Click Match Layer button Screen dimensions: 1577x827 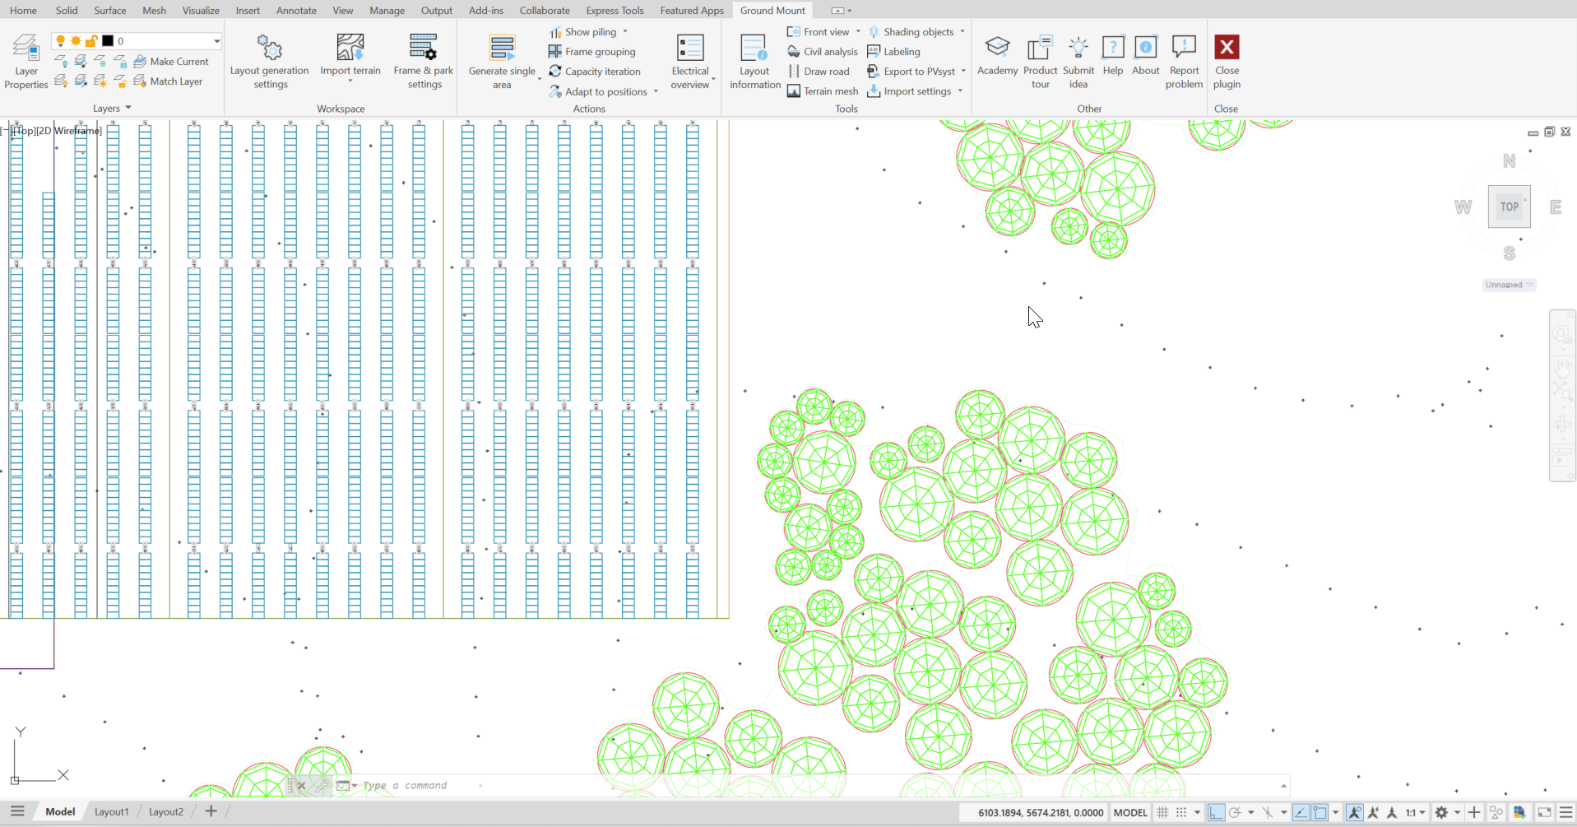pyautogui.click(x=168, y=81)
